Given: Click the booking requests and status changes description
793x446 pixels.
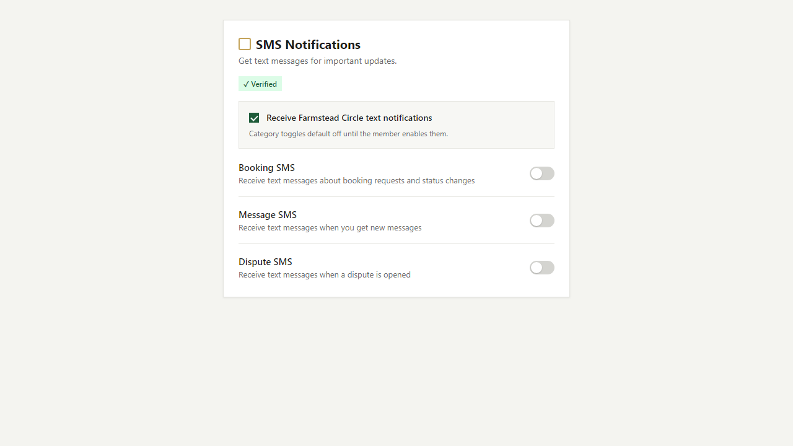Looking at the screenshot, I should pos(357,181).
